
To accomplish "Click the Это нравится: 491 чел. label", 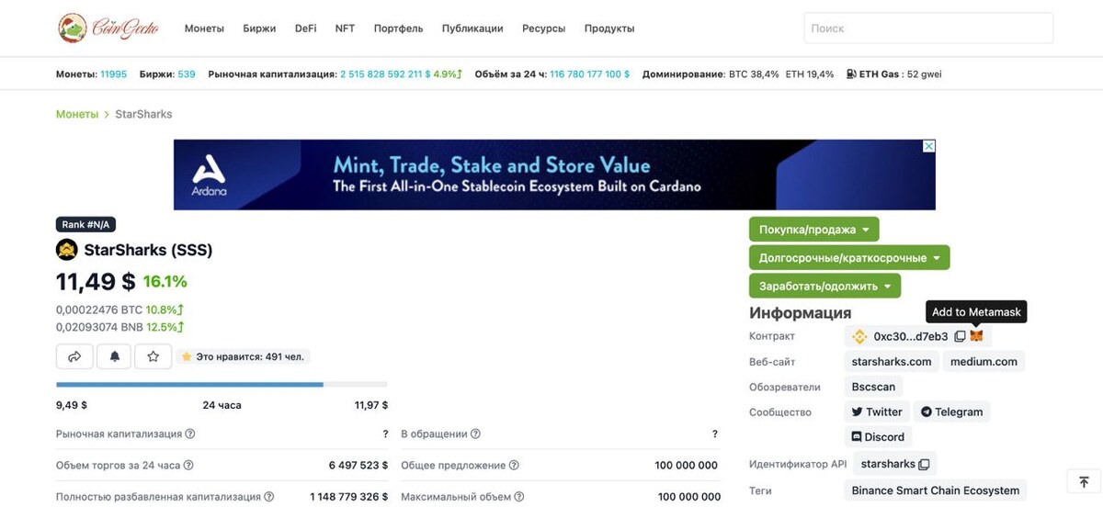I will pyautogui.click(x=244, y=356).
